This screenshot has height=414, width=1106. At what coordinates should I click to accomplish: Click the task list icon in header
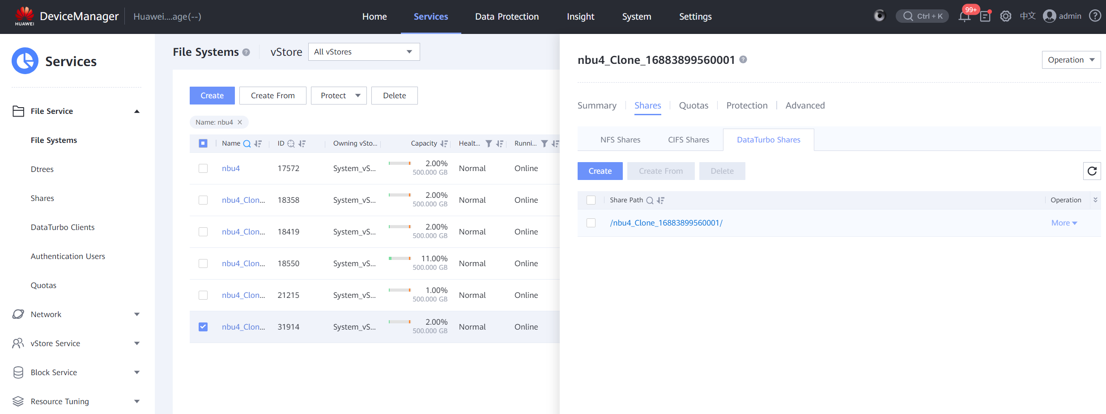pyautogui.click(x=985, y=17)
